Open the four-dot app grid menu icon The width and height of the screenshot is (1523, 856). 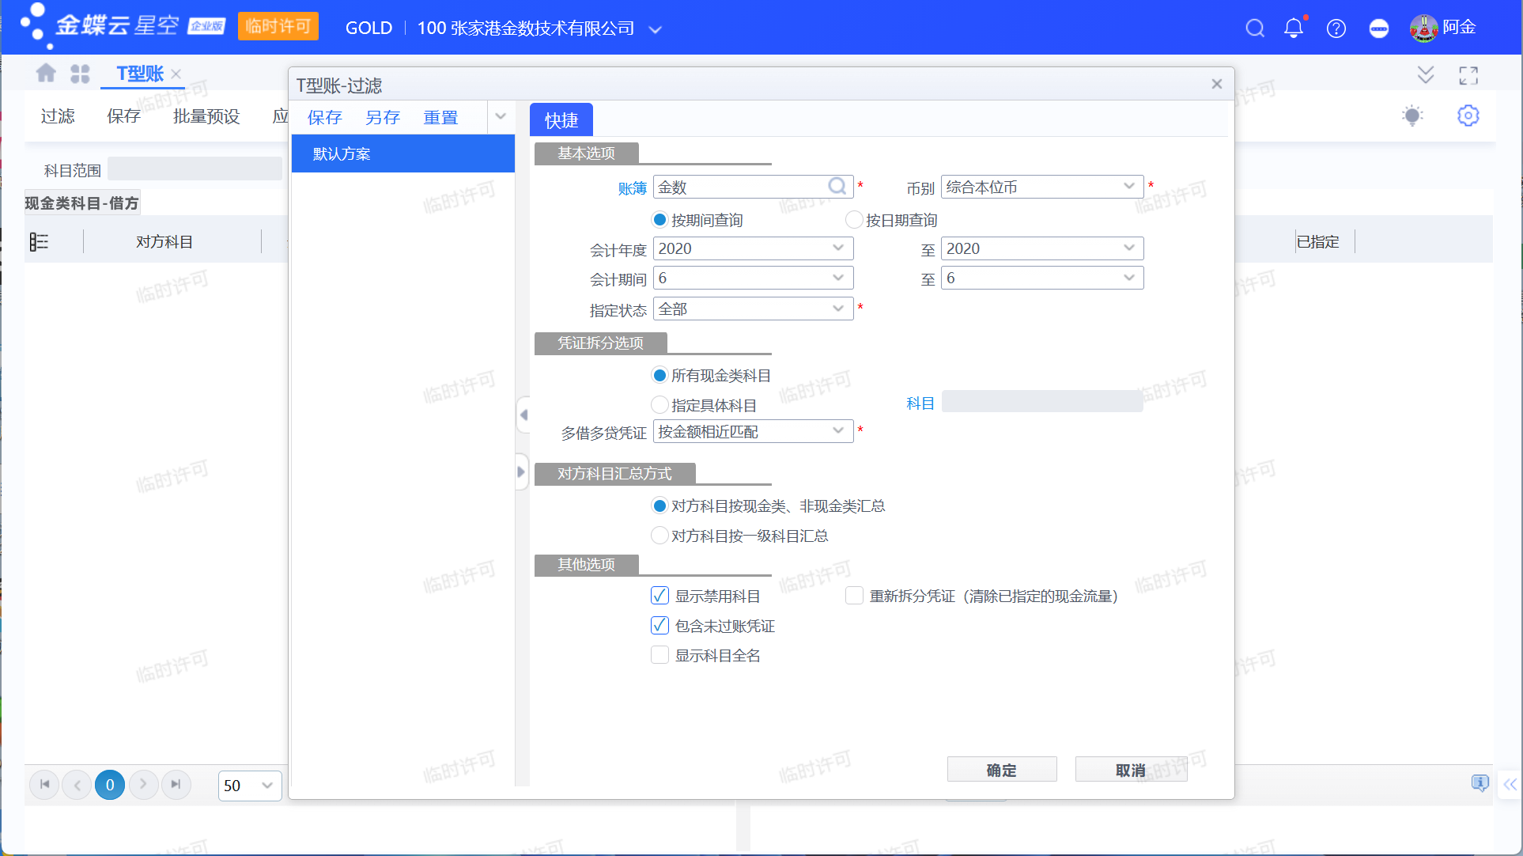(80, 74)
